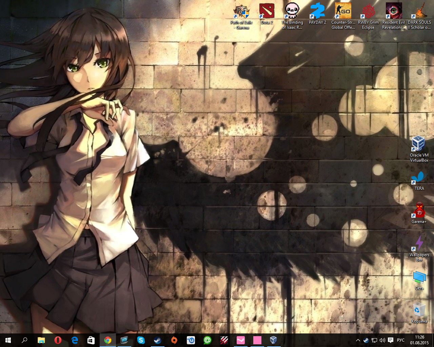Launch Opera browser from taskbar
434x347 pixels.
[x=58, y=340]
